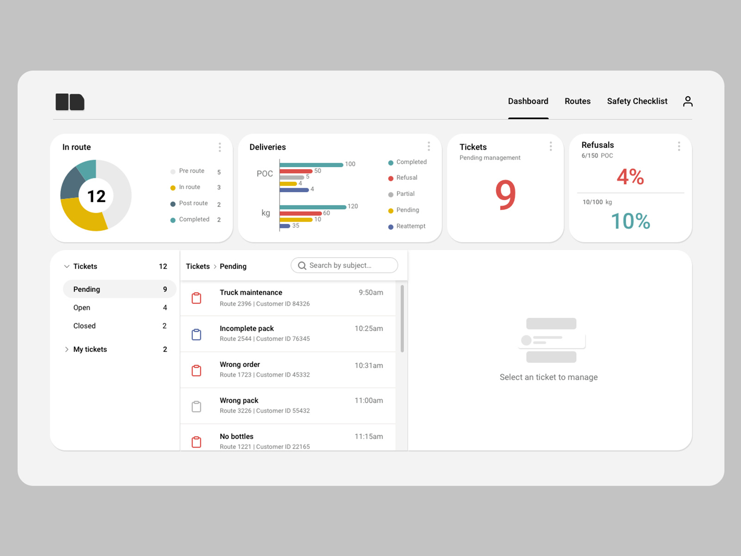This screenshot has height=556, width=741.
Task: Collapse the Tickets section in sidebar
Action: tap(67, 266)
